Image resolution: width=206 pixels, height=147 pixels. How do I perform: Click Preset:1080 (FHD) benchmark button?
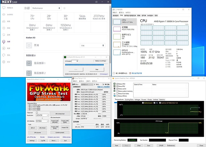click(55, 128)
